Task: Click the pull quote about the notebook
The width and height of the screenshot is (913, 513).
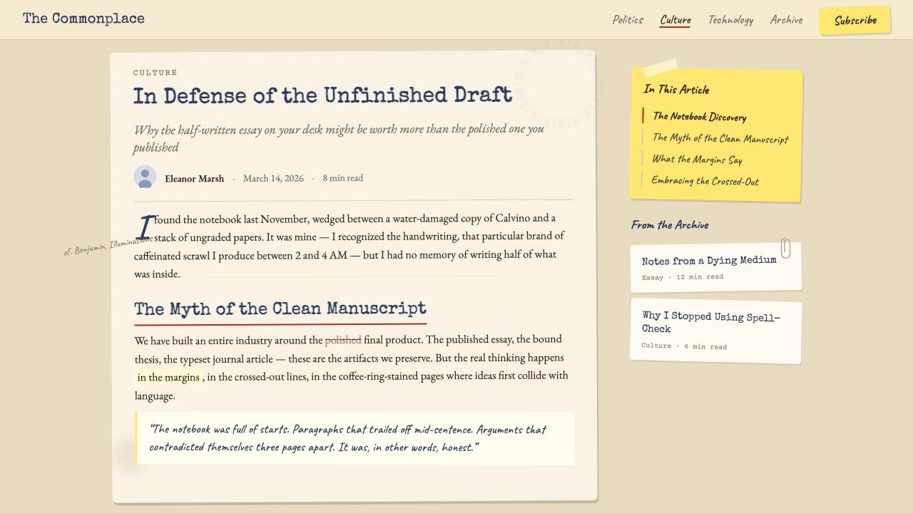Action: point(355,438)
